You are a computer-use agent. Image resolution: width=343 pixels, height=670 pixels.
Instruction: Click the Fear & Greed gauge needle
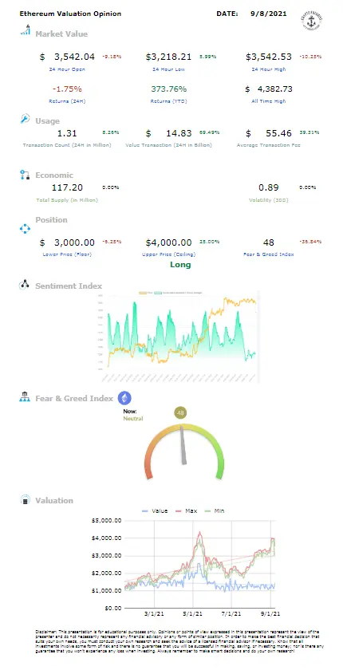click(x=183, y=444)
